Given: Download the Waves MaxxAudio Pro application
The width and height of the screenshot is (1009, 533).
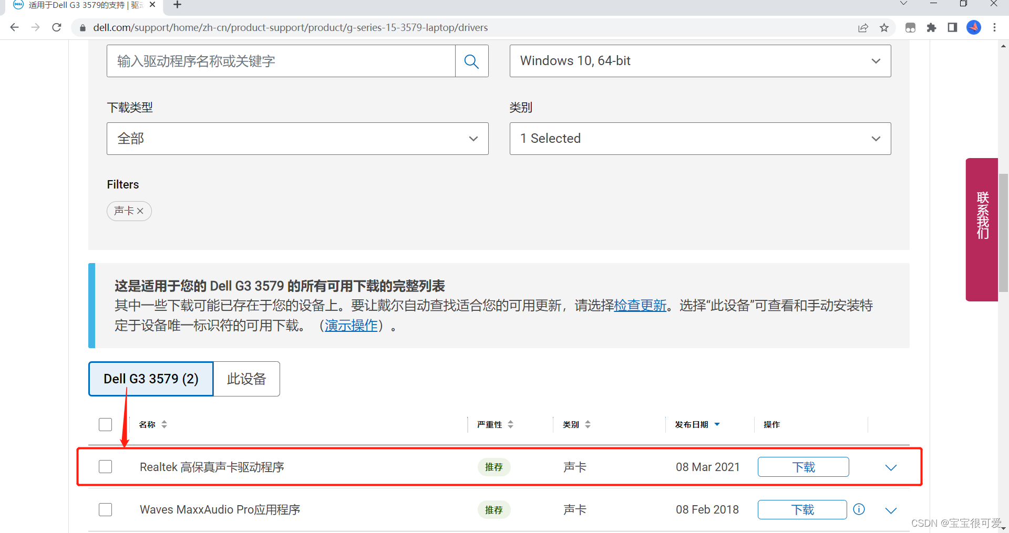Looking at the screenshot, I should 802,509.
